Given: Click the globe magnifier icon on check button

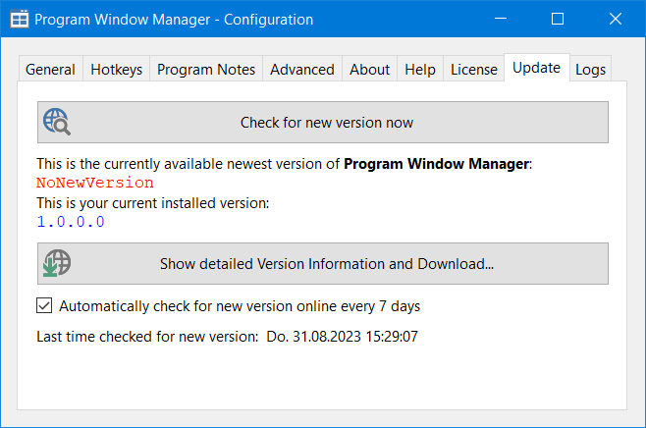Looking at the screenshot, I should 57,123.
